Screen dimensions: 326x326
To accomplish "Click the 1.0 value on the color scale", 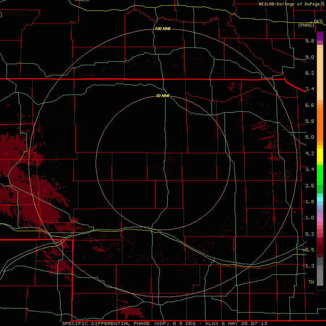I will click(310, 218).
